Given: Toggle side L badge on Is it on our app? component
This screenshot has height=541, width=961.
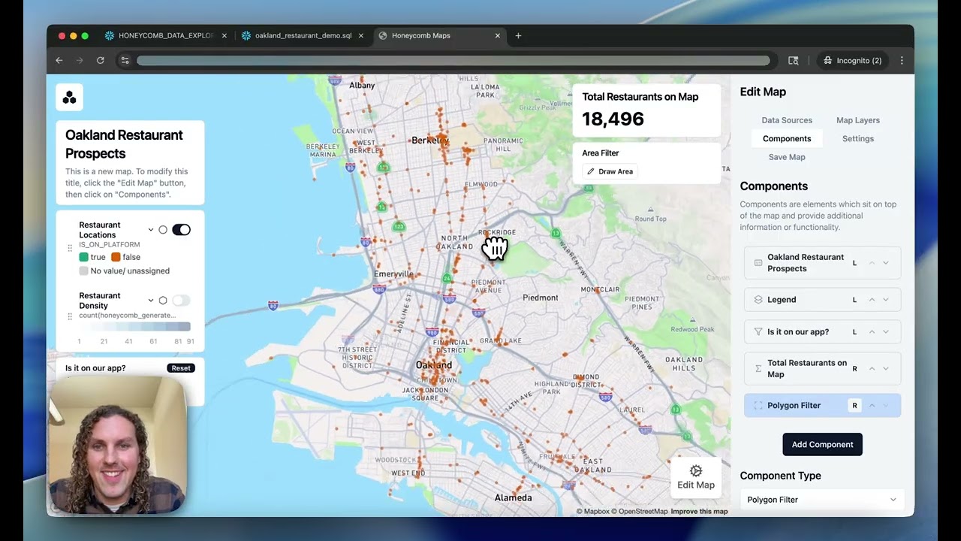Looking at the screenshot, I should 854,331.
